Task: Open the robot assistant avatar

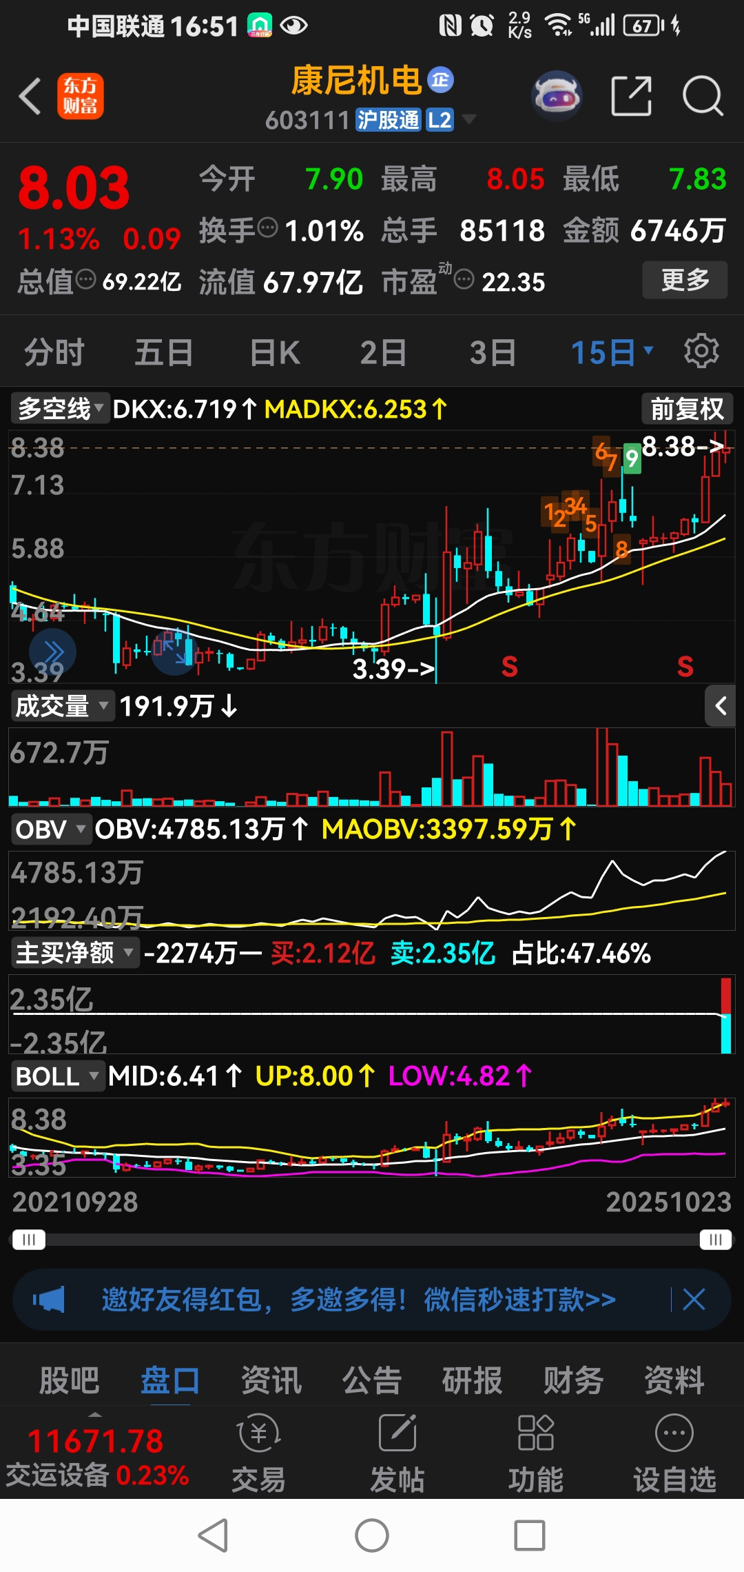Action: point(557,96)
